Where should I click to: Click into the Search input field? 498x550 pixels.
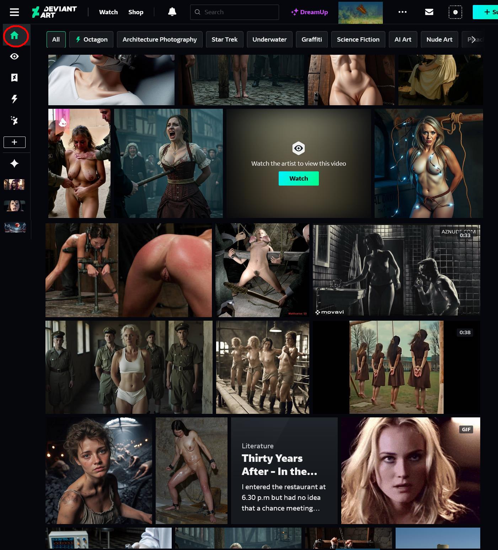(238, 12)
